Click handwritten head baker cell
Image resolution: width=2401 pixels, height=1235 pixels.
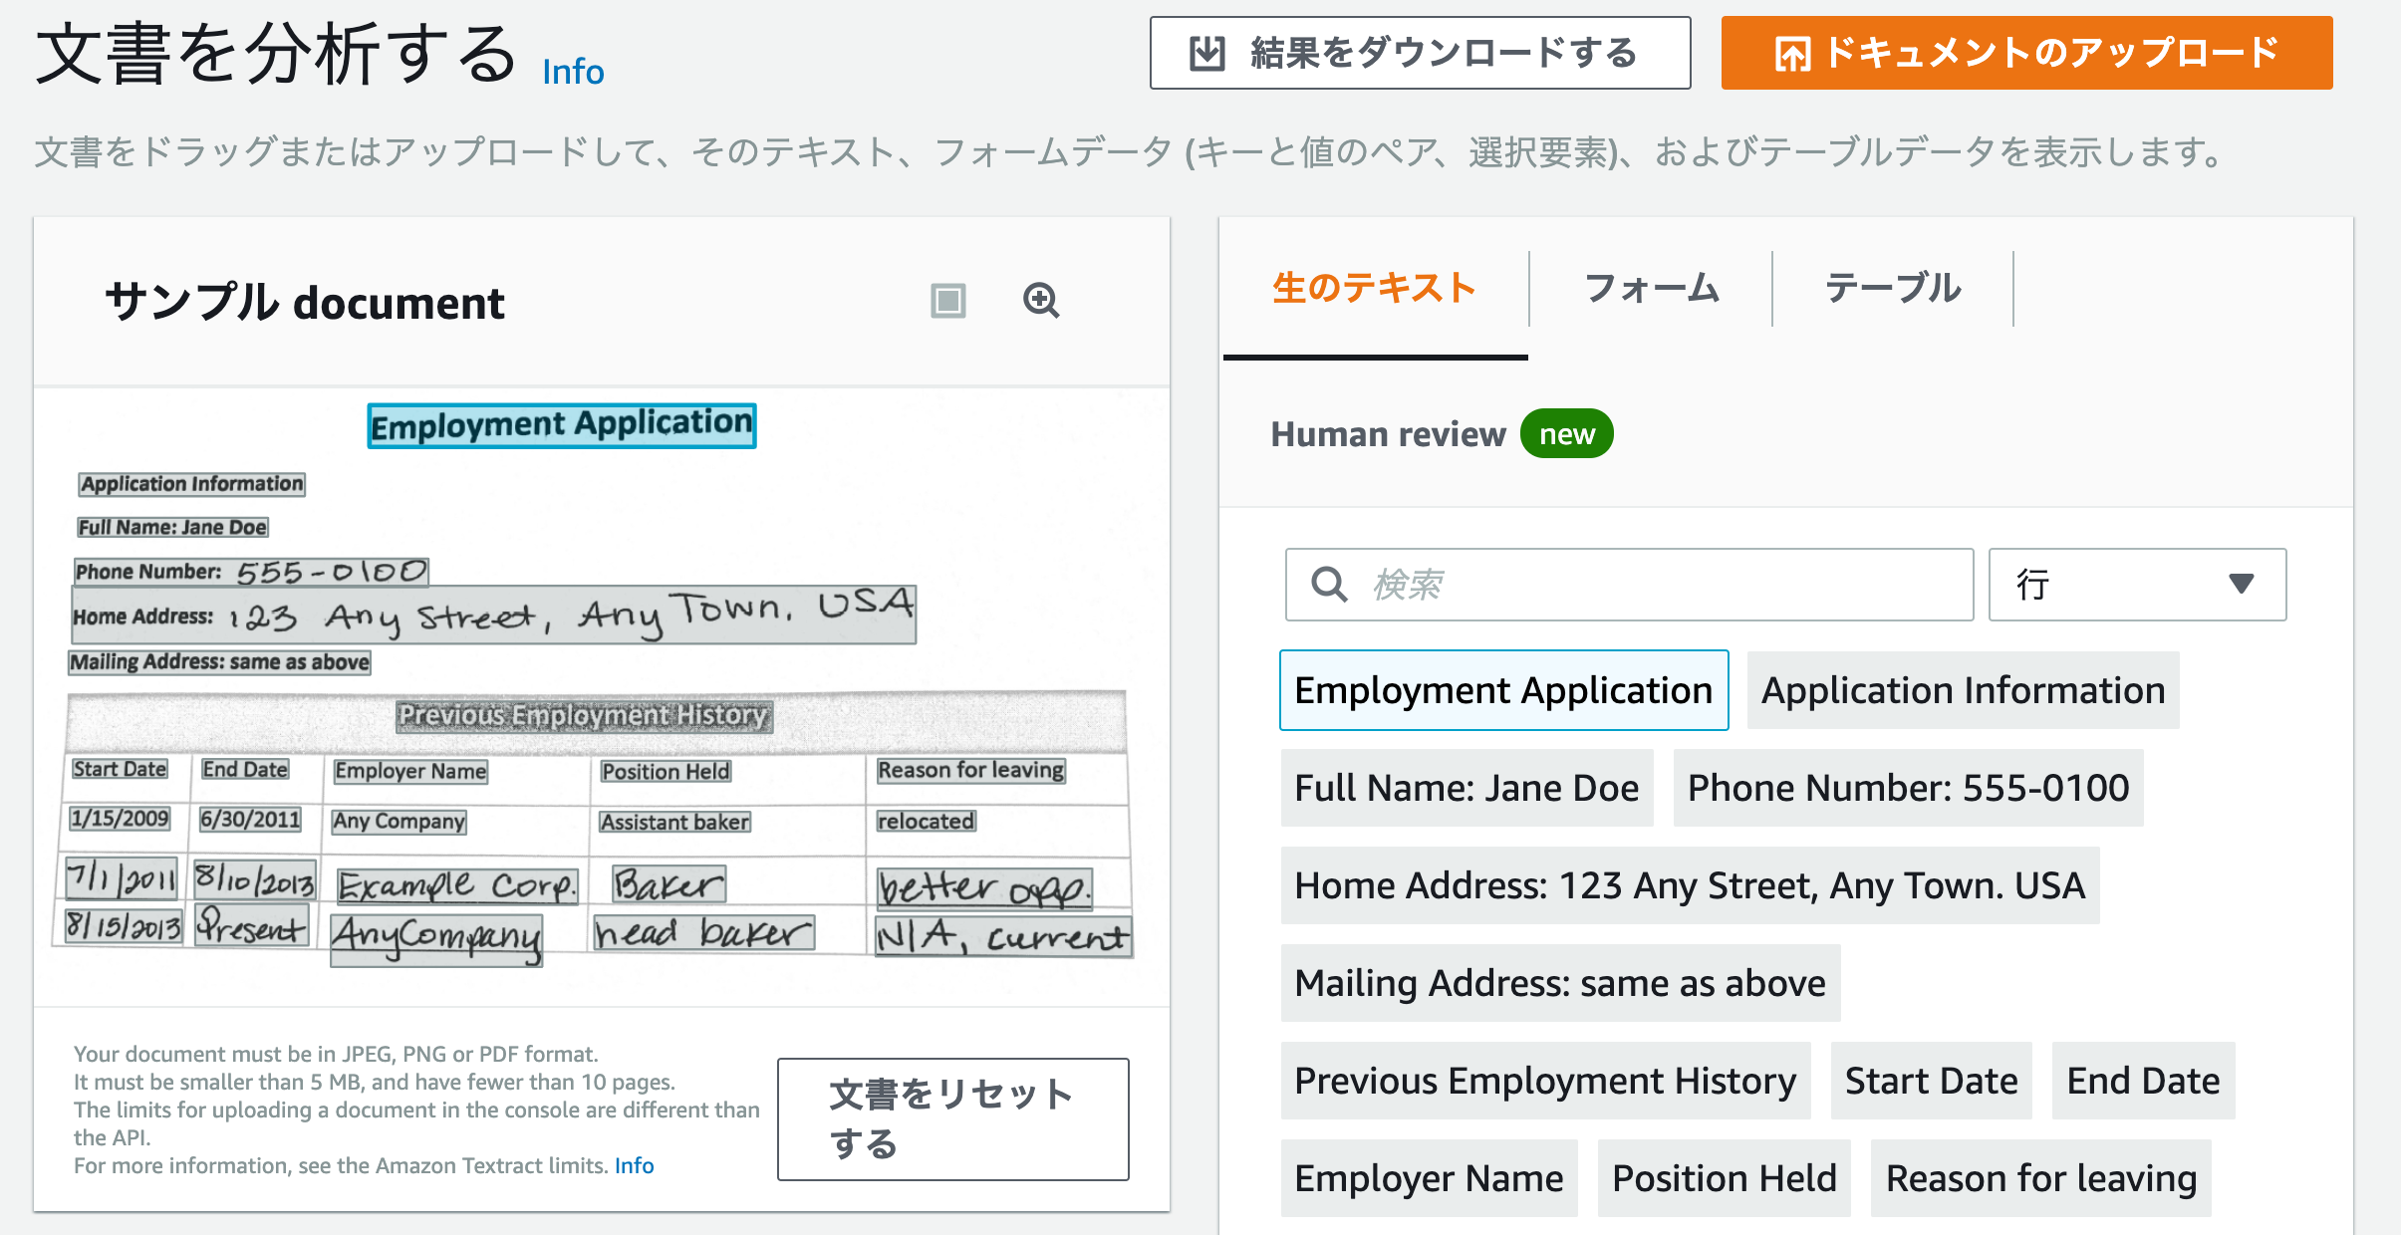click(703, 933)
